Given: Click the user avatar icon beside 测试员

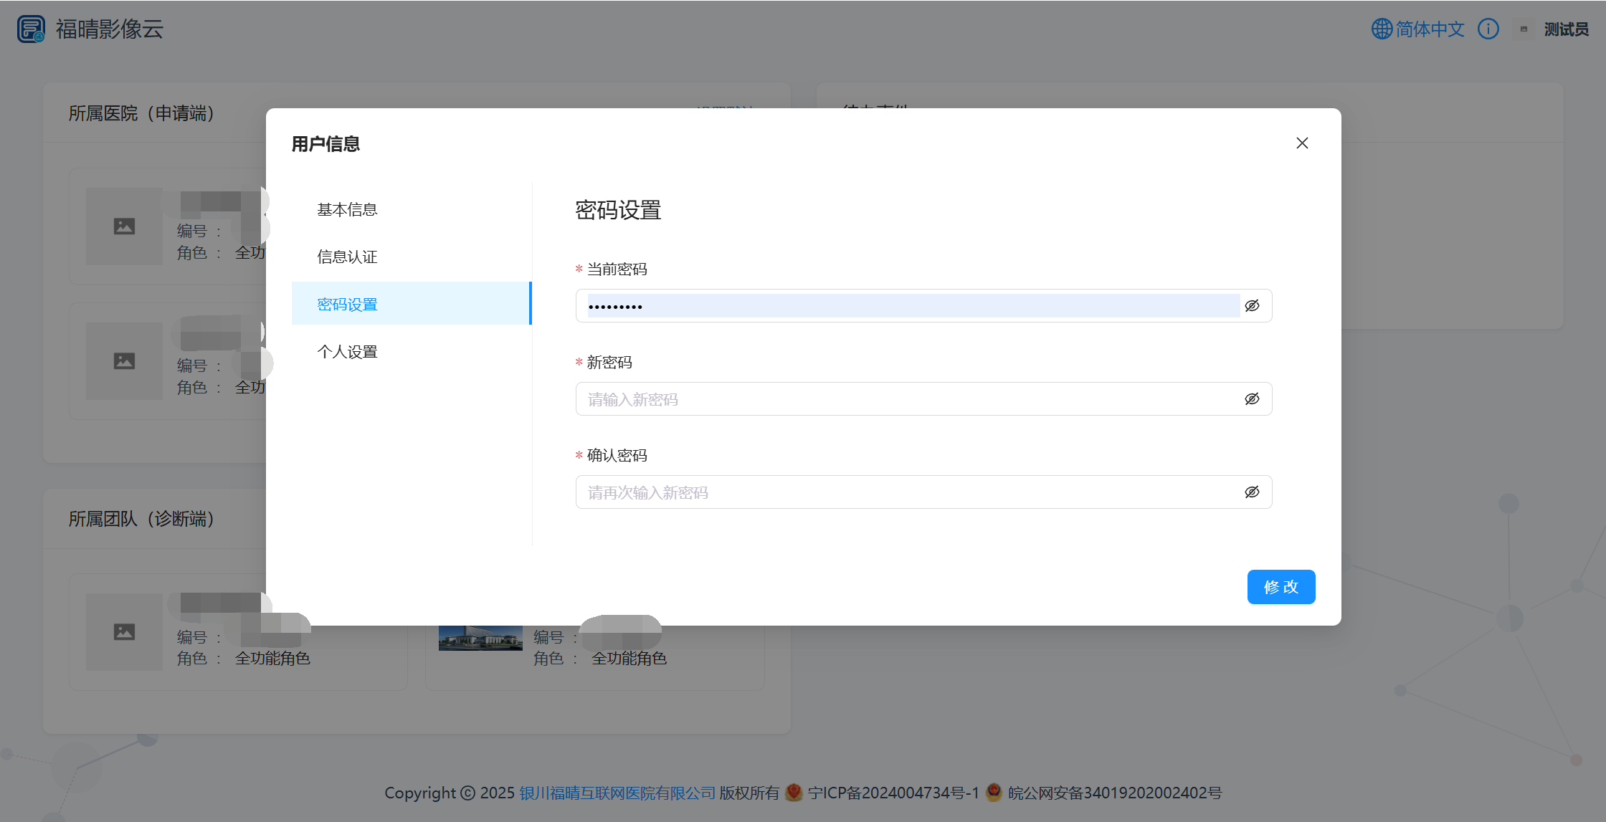Looking at the screenshot, I should pos(1523,29).
